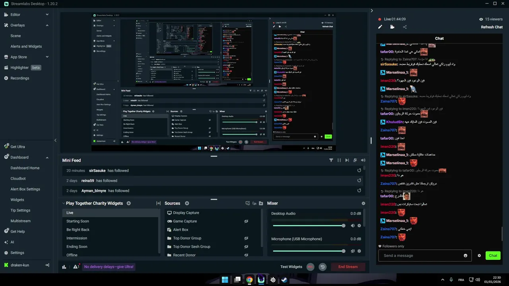The height and width of the screenshot is (286, 509).
Task: End the live stream
Action: 348,267
